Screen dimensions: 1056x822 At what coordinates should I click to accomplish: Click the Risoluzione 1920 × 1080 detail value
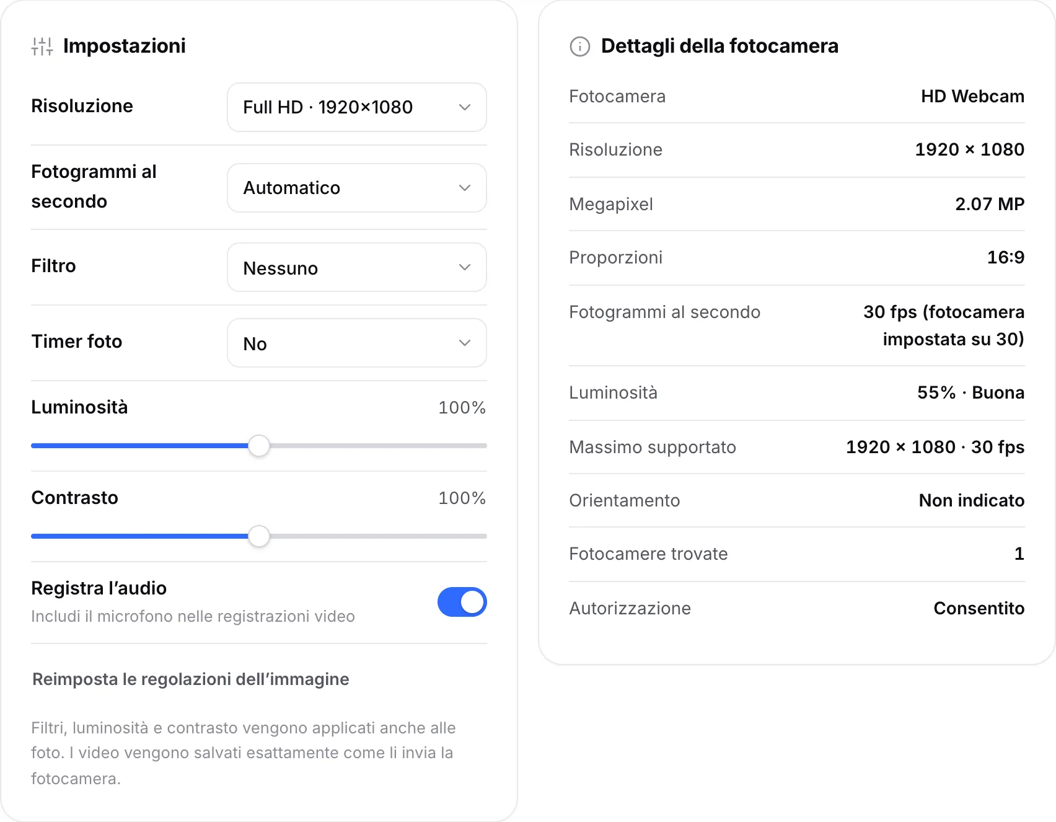(x=969, y=149)
